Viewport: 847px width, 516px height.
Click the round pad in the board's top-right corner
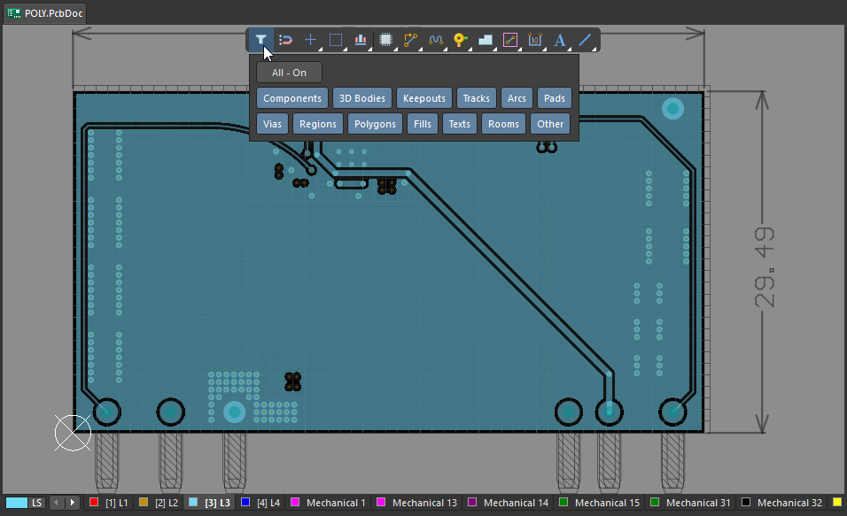pos(673,109)
